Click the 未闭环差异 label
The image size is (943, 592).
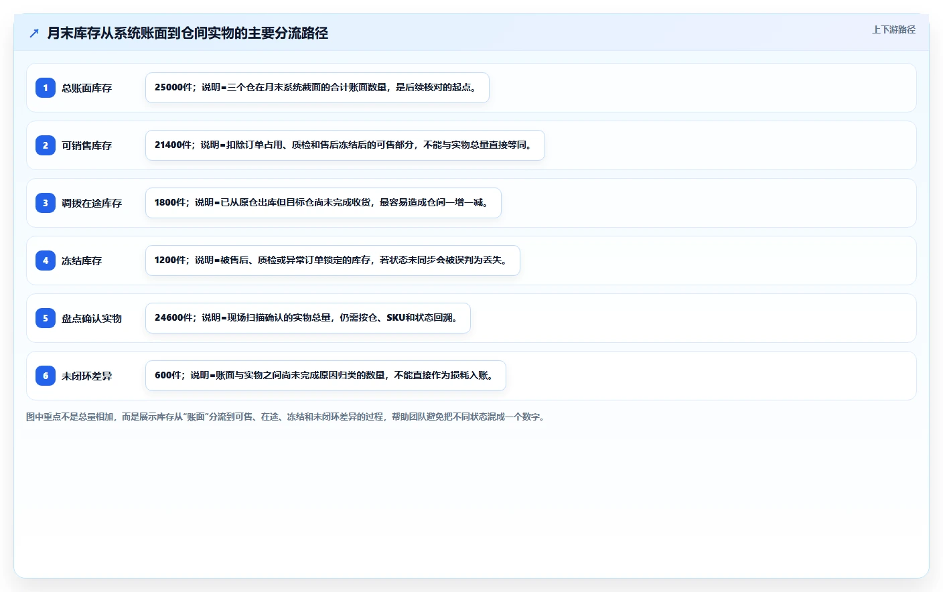point(86,376)
